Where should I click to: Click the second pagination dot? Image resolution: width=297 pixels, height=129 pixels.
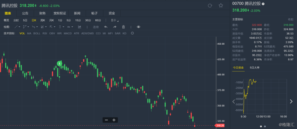(x=265, y=126)
